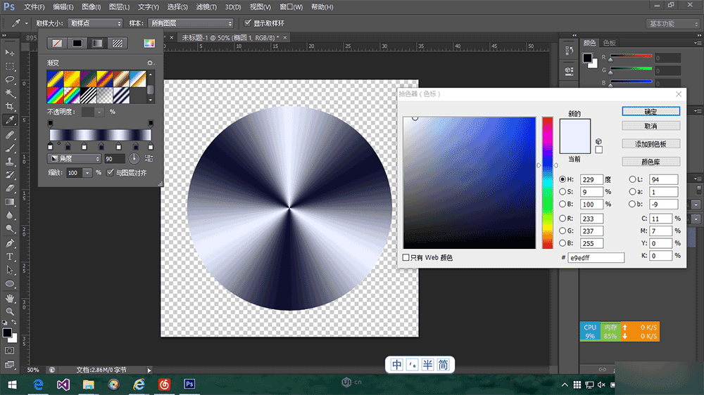Select the Crop tool
Viewport: 704px width, 395px height.
pyautogui.click(x=10, y=106)
